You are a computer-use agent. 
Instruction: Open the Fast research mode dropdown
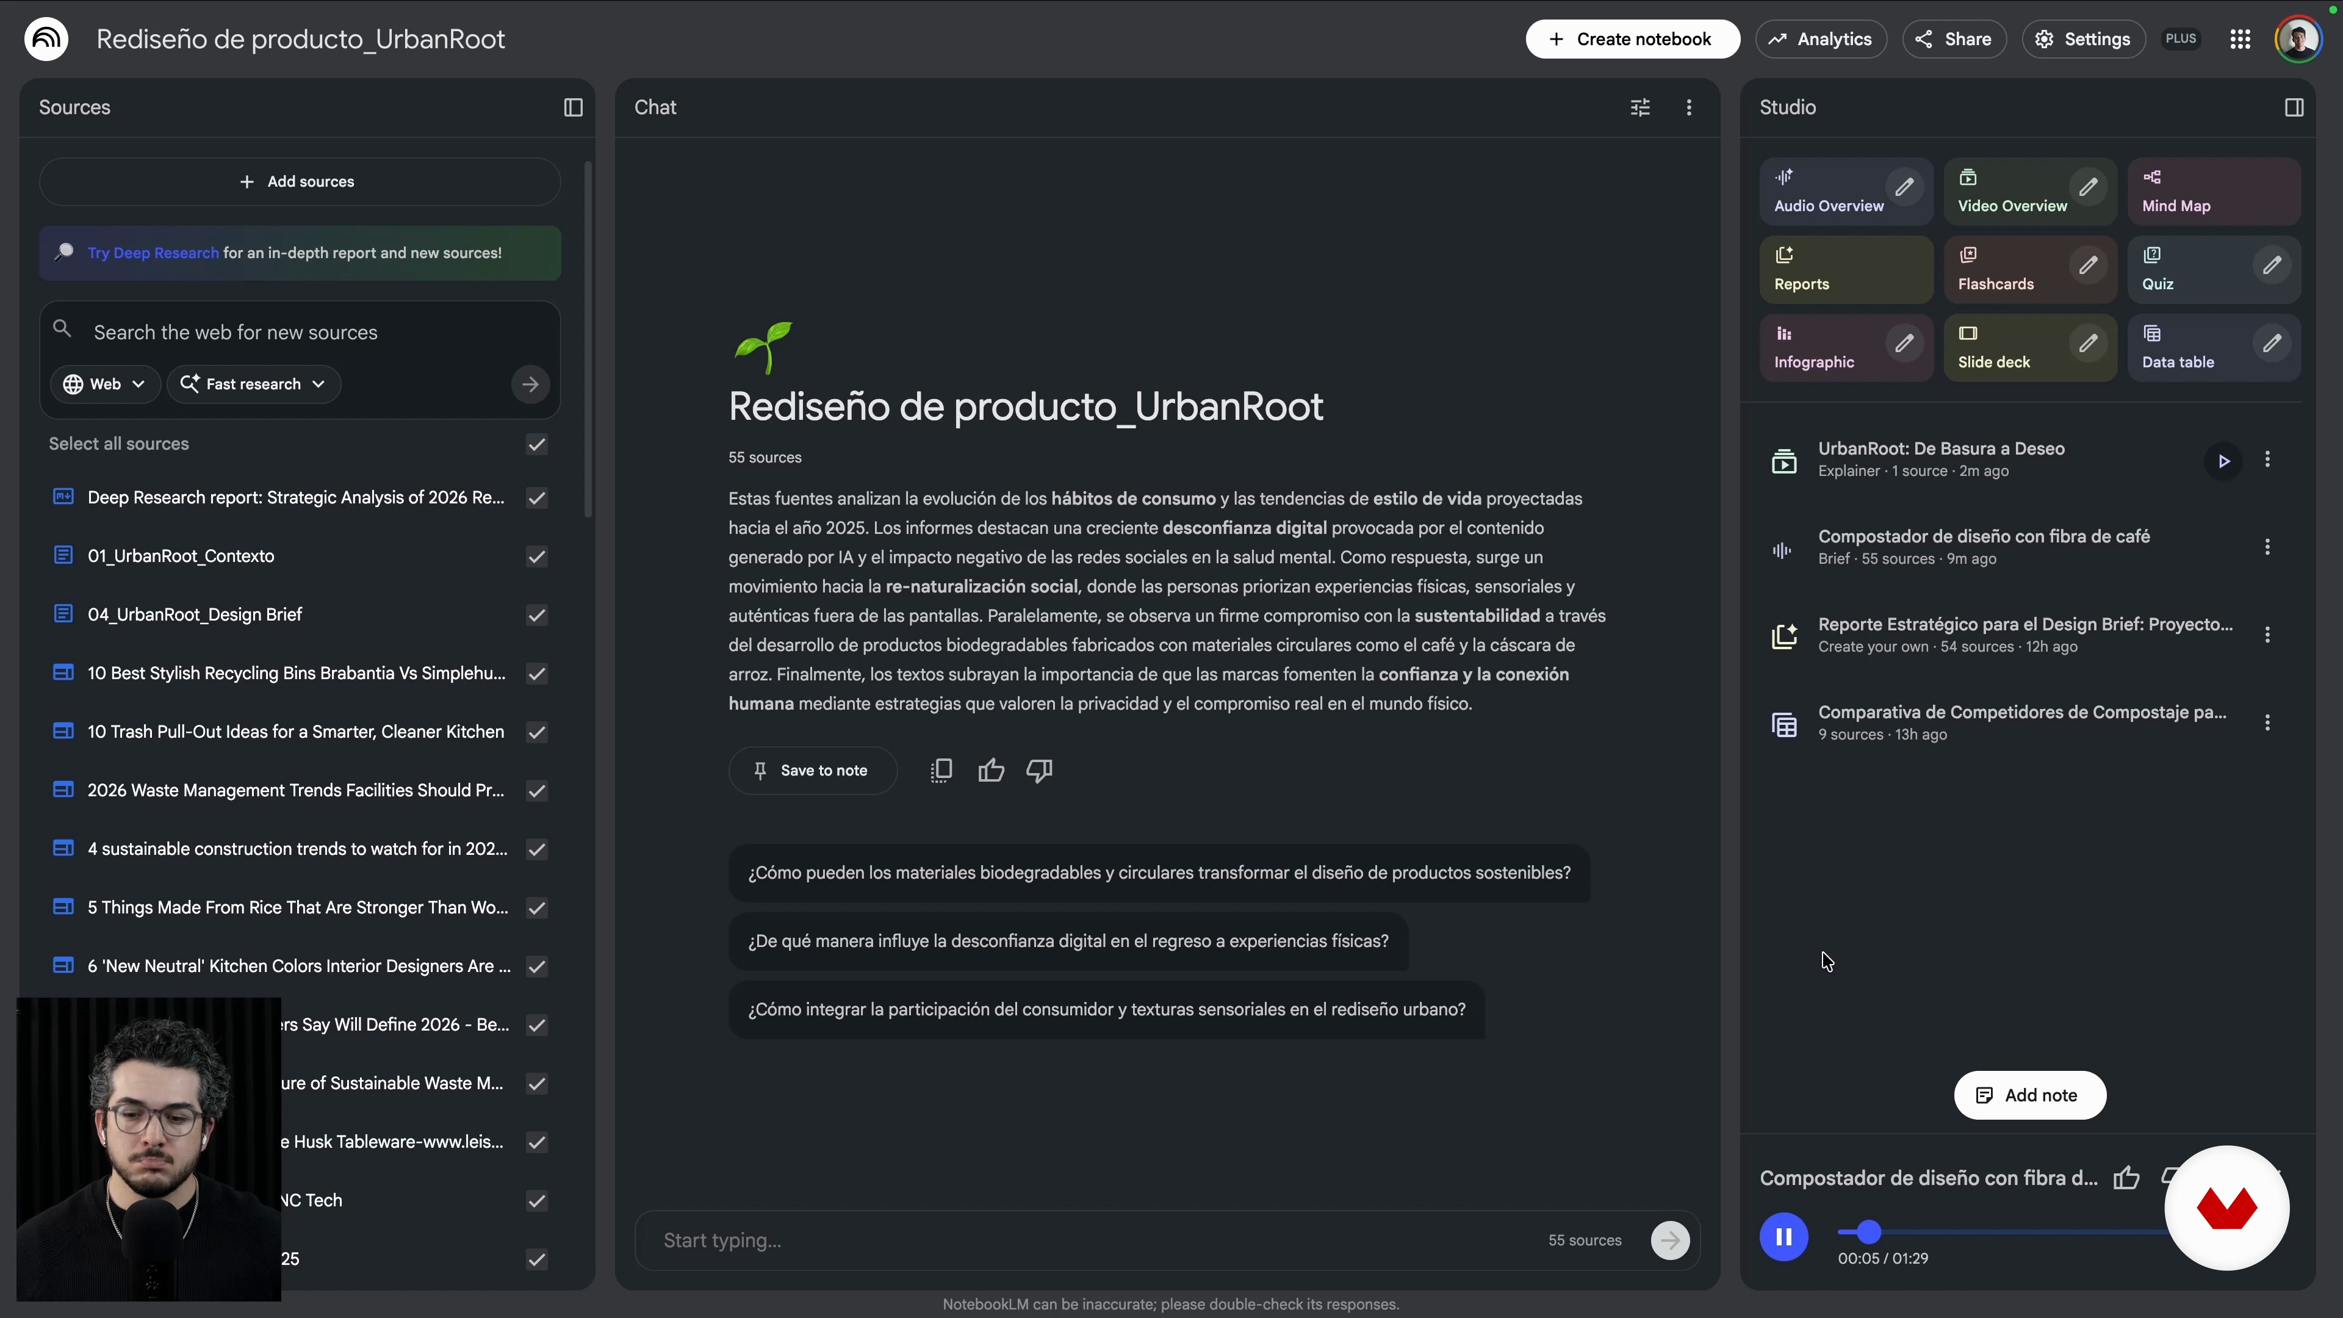coord(254,384)
